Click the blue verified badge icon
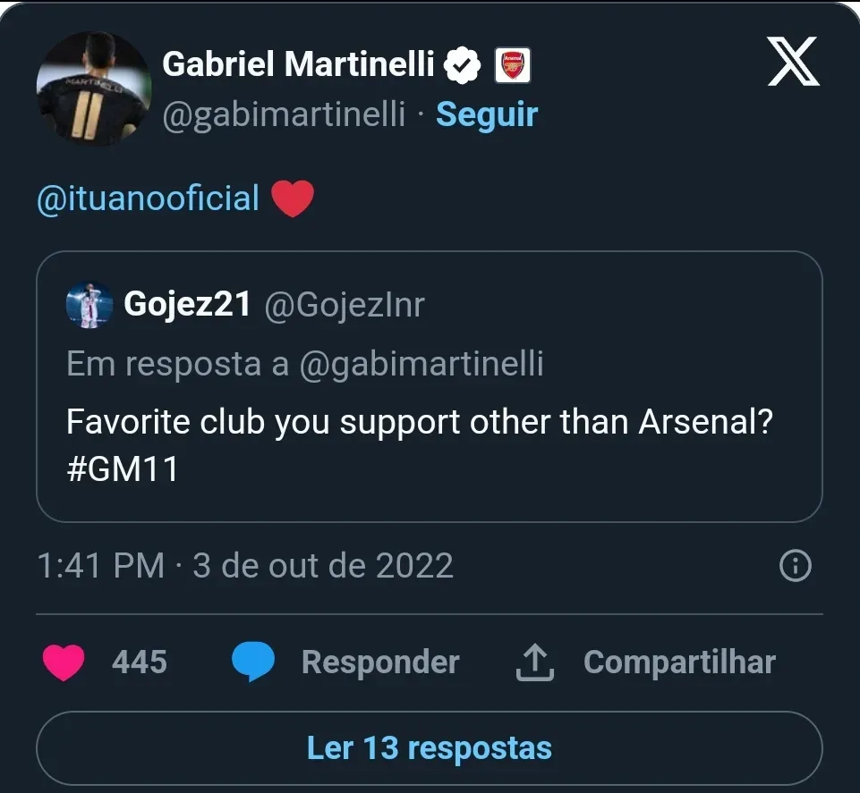 [463, 64]
